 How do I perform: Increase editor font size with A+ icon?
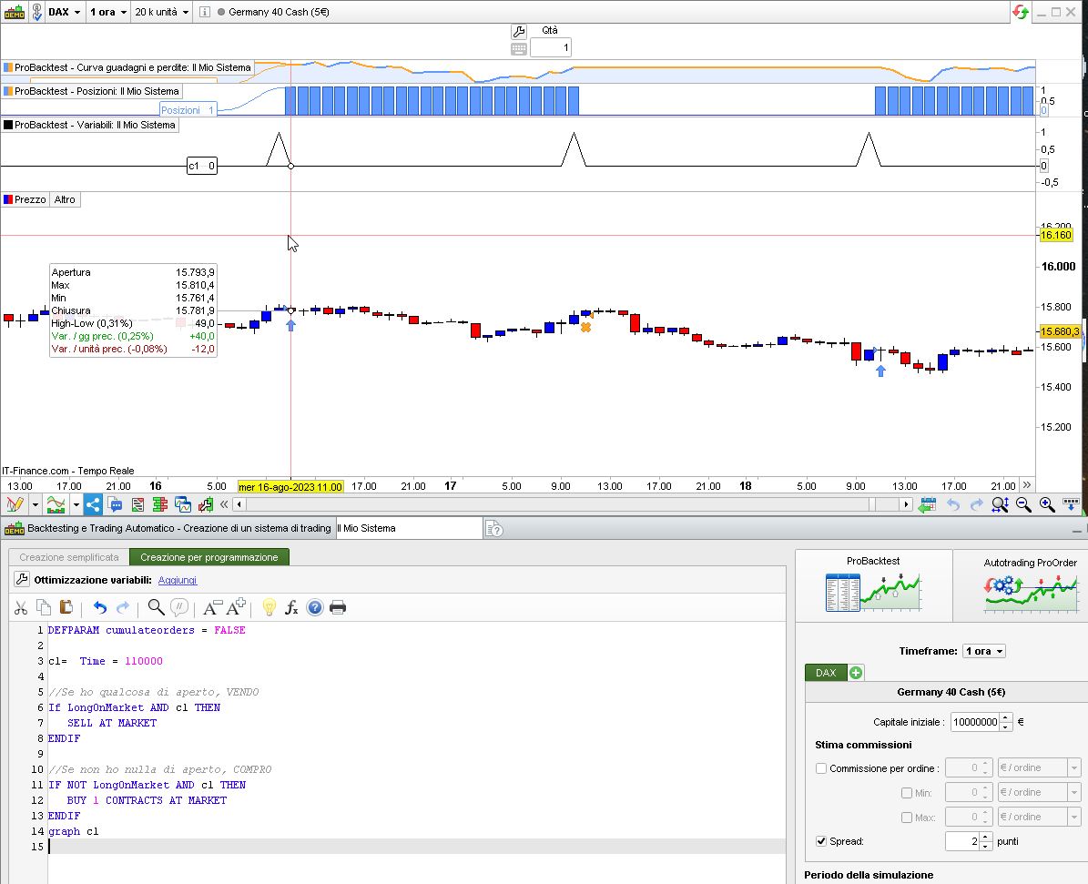tap(236, 608)
